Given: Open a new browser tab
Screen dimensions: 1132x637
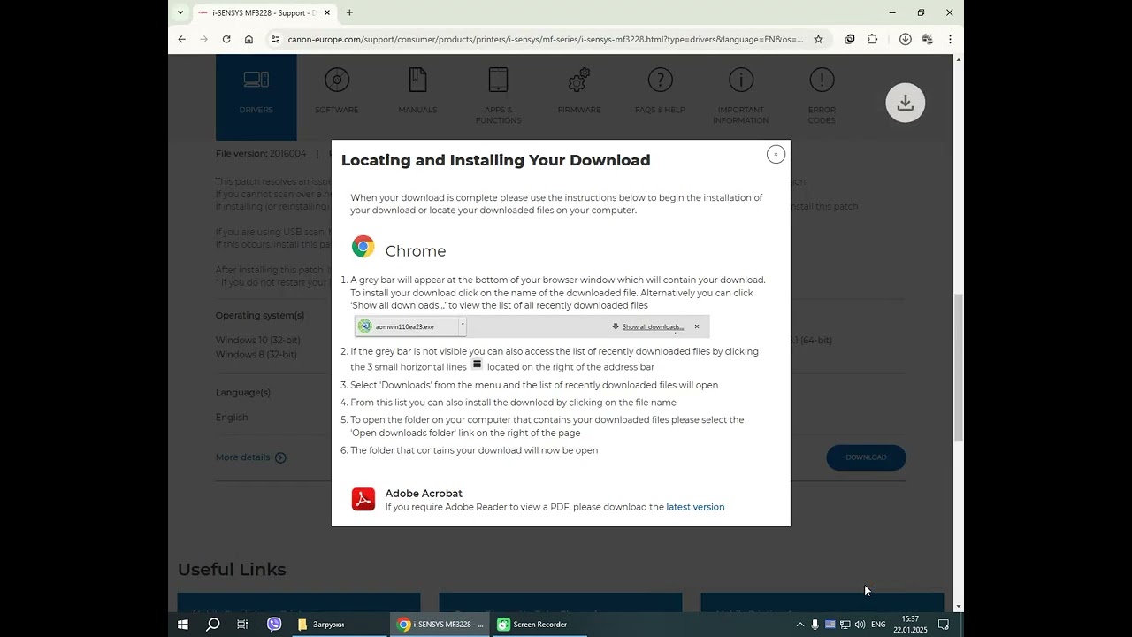Looking at the screenshot, I should pyautogui.click(x=349, y=12).
